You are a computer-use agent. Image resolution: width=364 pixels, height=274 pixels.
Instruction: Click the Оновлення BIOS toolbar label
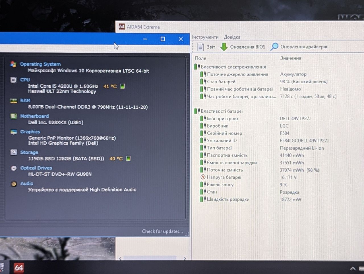coord(248,47)
